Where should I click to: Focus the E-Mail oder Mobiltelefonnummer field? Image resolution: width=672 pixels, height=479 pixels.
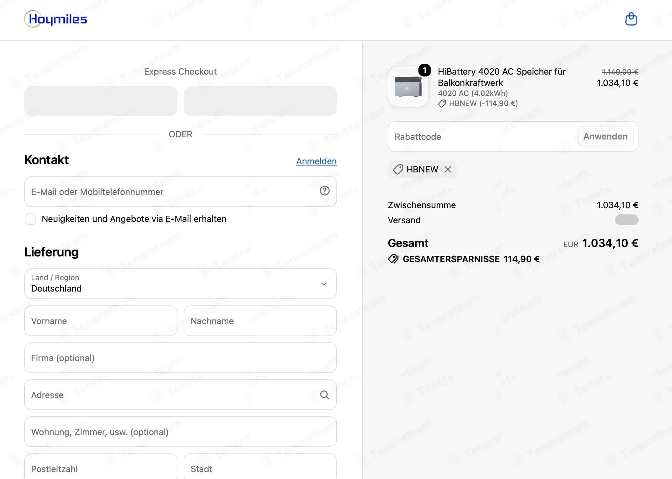[181, 192]
